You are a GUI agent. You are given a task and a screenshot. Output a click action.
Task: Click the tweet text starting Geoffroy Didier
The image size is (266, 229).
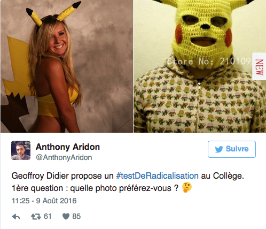click(128, 176)
